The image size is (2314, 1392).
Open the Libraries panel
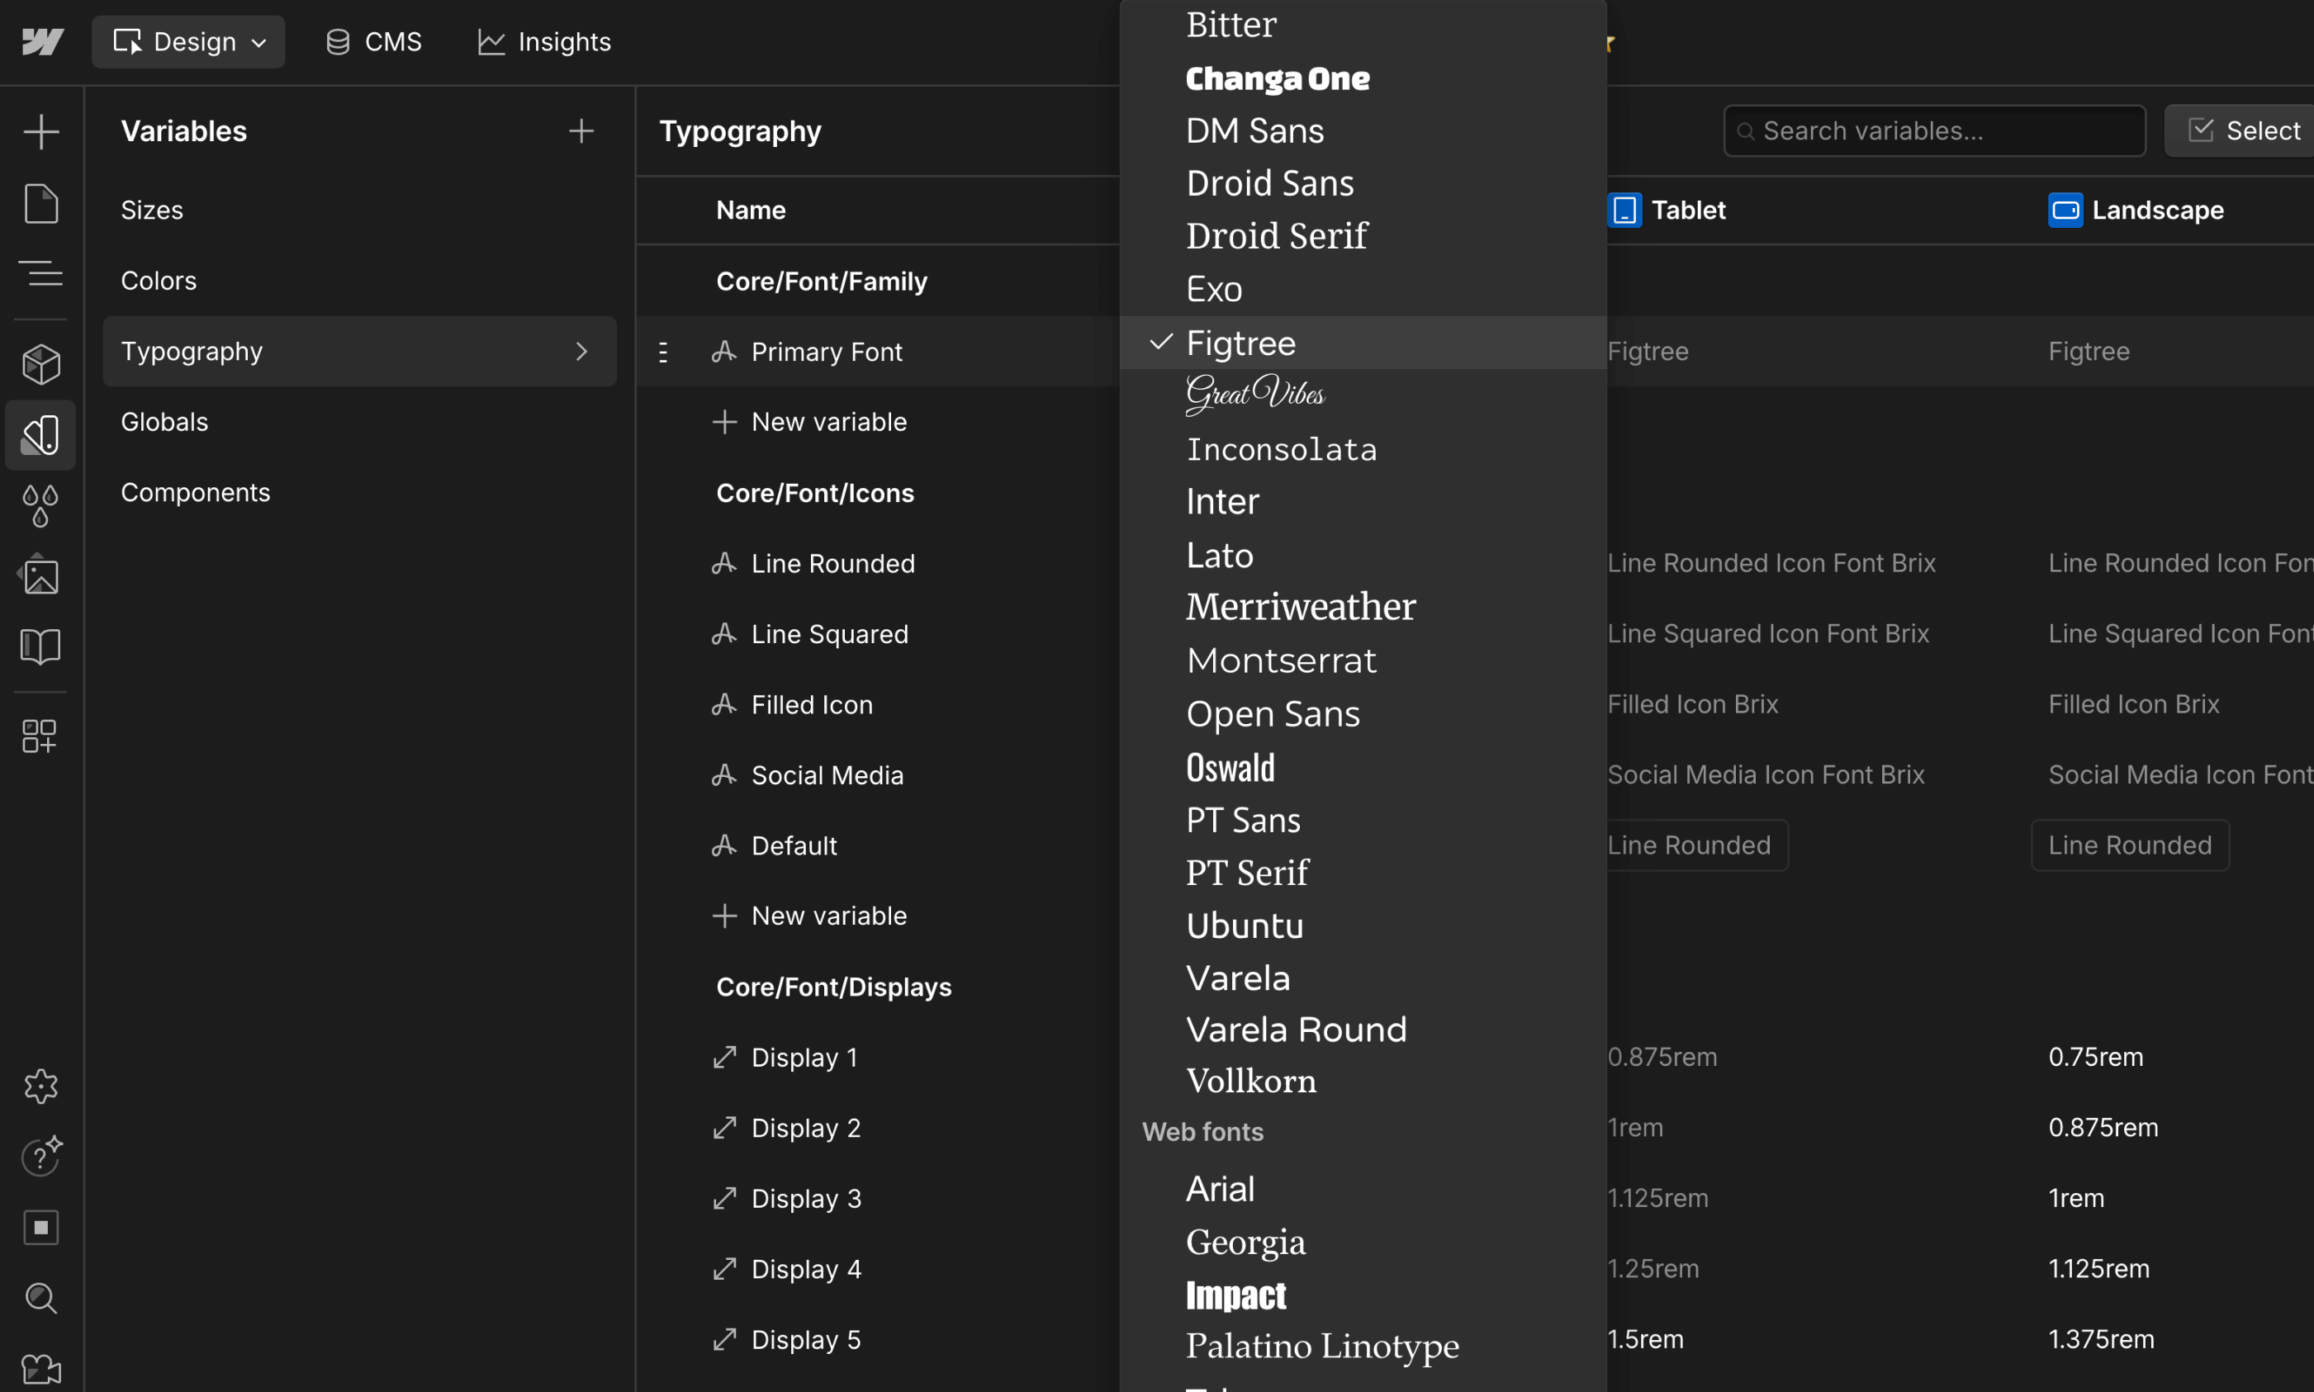click(41, 646)
